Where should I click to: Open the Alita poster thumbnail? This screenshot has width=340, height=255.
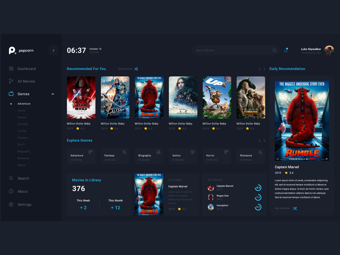click(x=115, y=97)
